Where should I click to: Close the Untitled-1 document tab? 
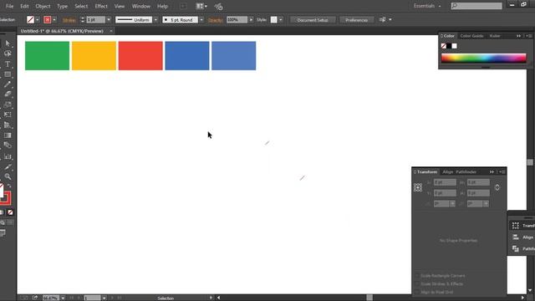coord(111,31)
